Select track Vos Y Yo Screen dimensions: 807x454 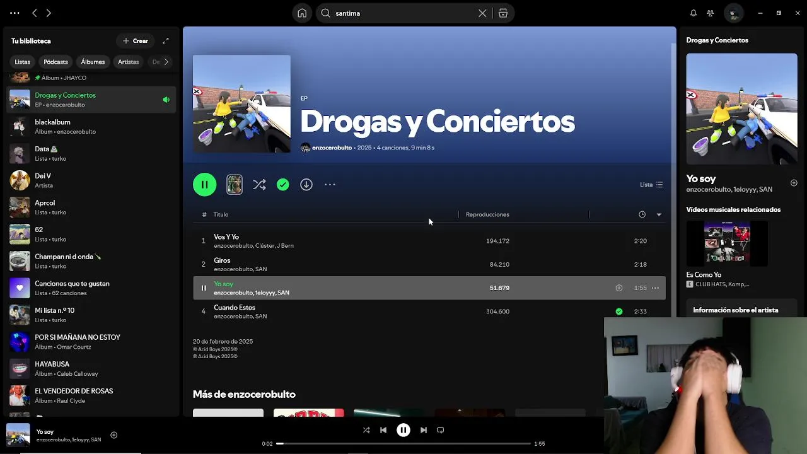(x=429, y=241)
